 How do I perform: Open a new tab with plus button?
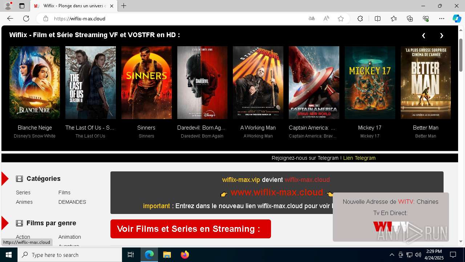(x=124, y=6)
